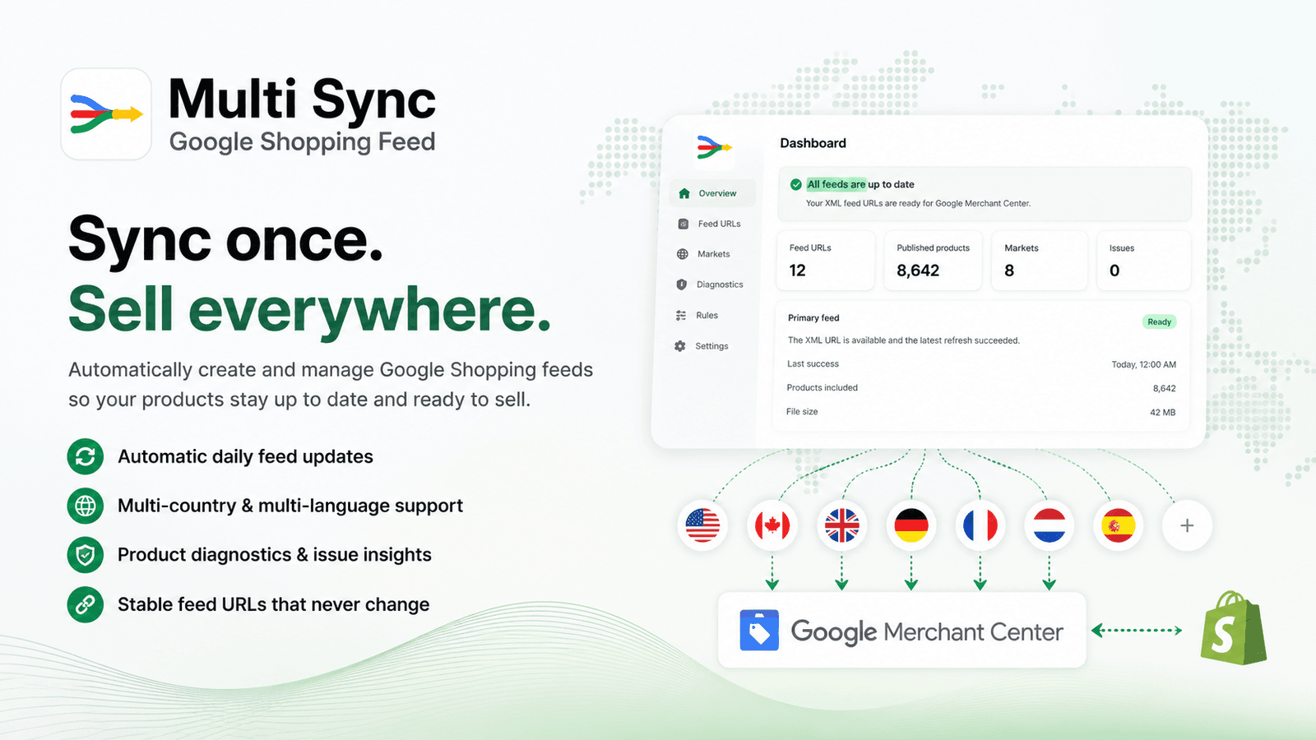The image size is (1316, 740).
Task: Open the Settings menu item
Action: pyautogui.click(x=702, y=346)
